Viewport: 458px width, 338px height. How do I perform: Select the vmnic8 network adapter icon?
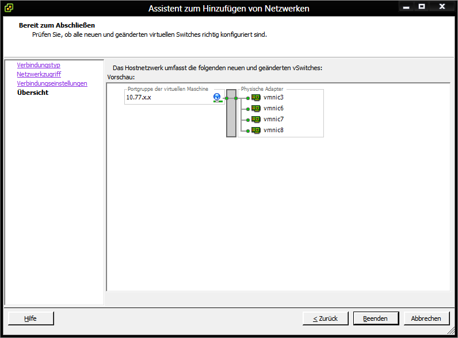point(256,130)
